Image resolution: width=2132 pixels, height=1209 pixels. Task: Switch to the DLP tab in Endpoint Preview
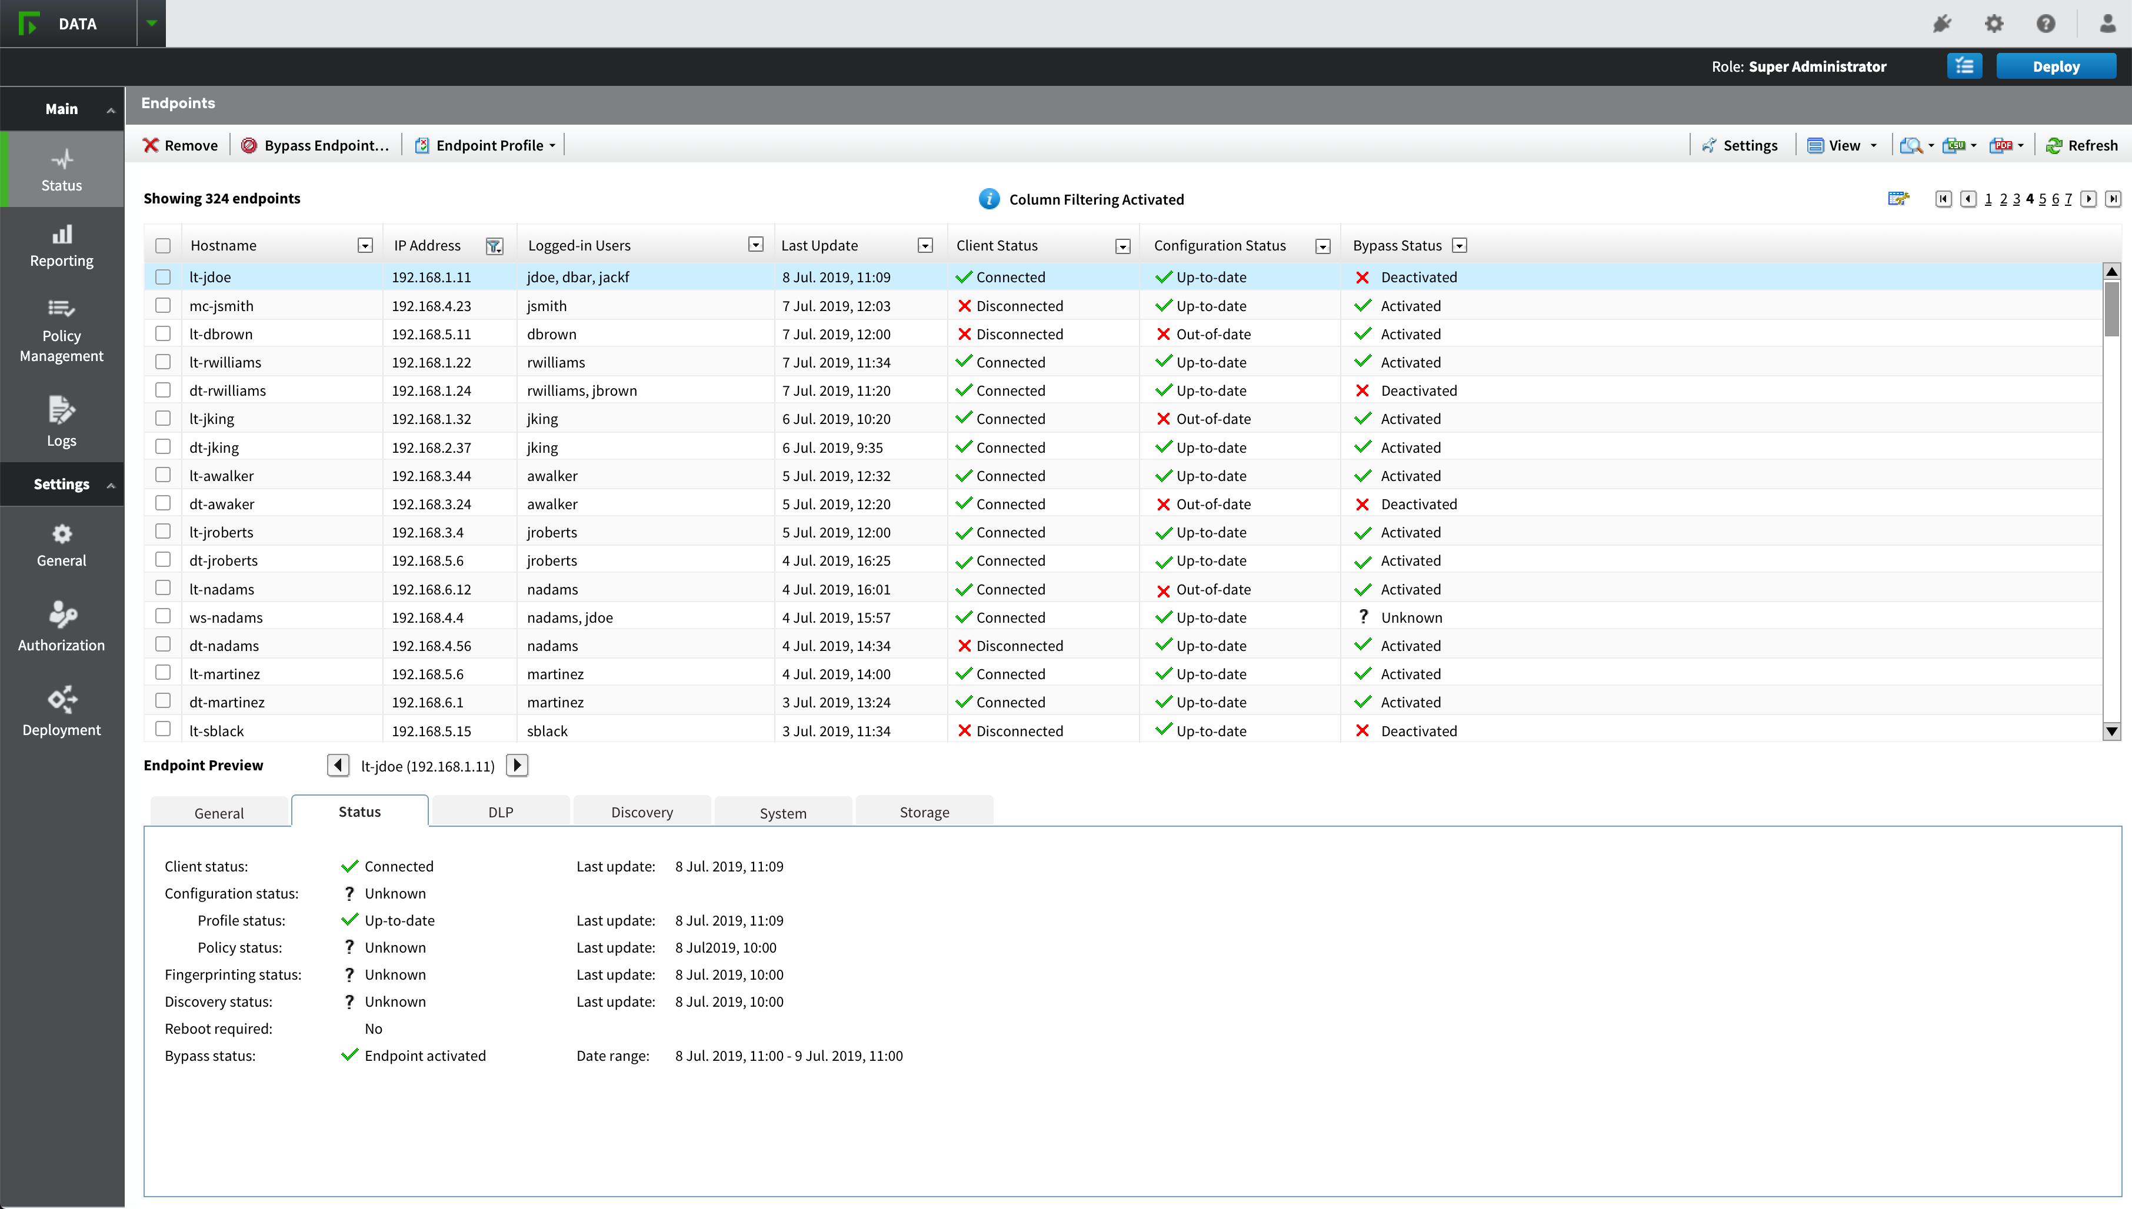click(x=501, y=811)
